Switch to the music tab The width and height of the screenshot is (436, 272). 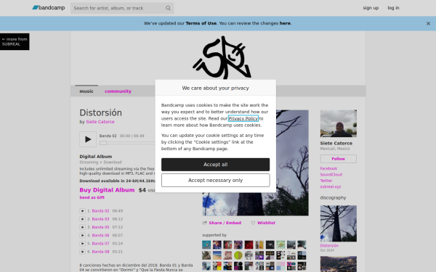click(x=86, y=91)
